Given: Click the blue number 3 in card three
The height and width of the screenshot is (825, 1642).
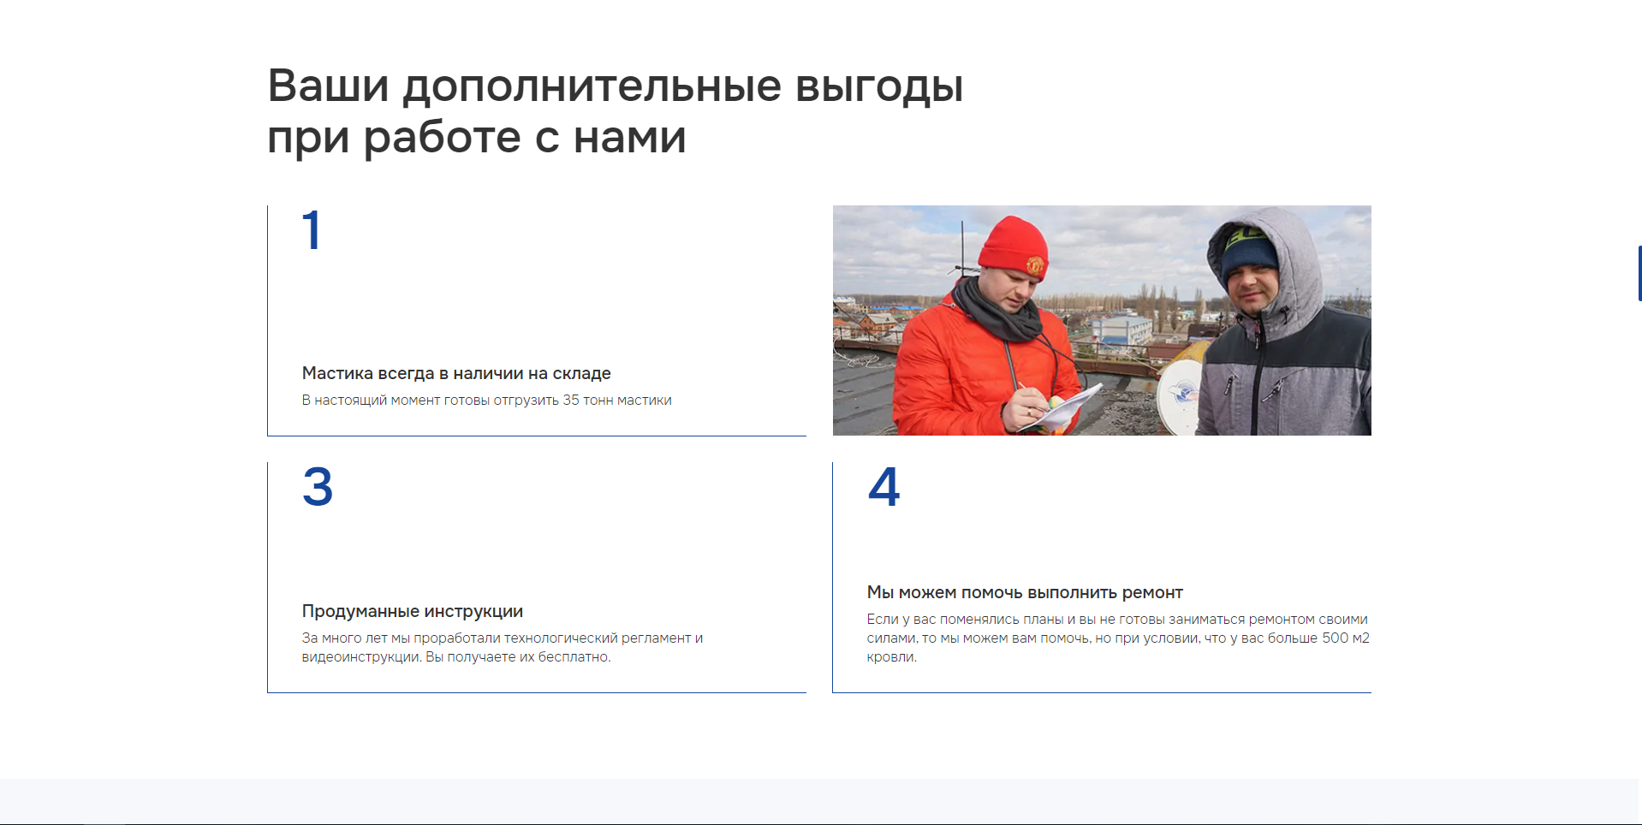Looking at the screenshot, I should pos(318,487).
